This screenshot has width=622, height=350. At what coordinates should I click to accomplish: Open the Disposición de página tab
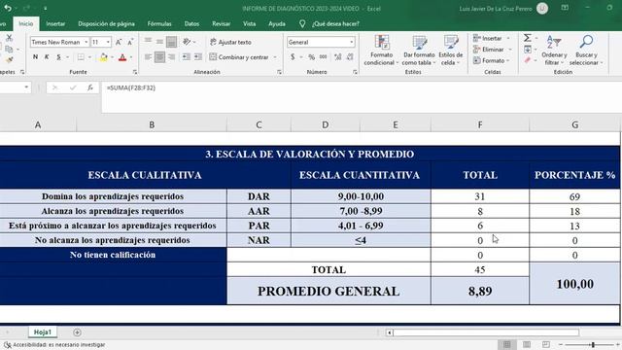point(106,23)
